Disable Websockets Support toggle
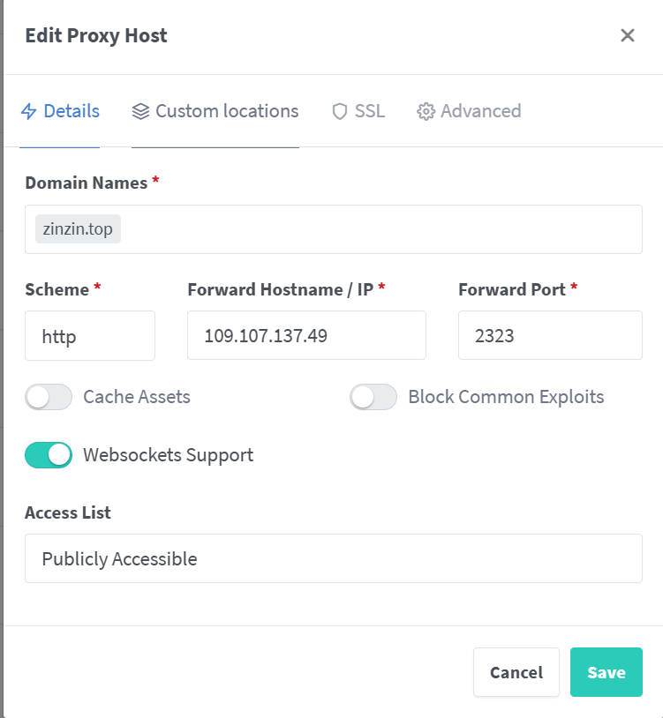The width and height of the screenshot is (663, 718). point(49,454)
